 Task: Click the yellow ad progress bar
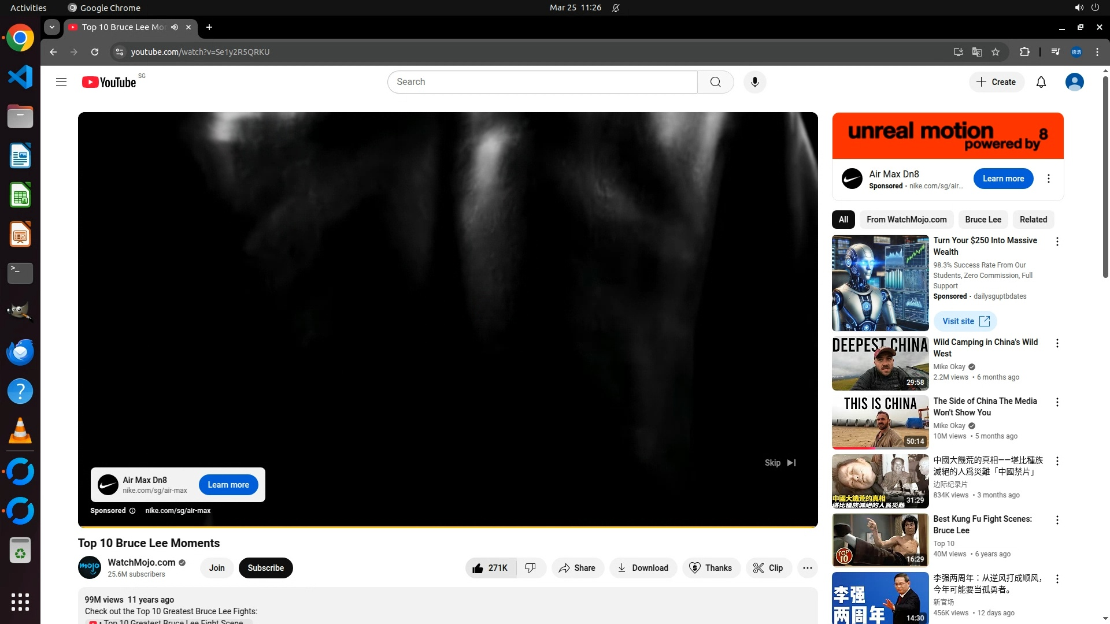pos(447,527)
